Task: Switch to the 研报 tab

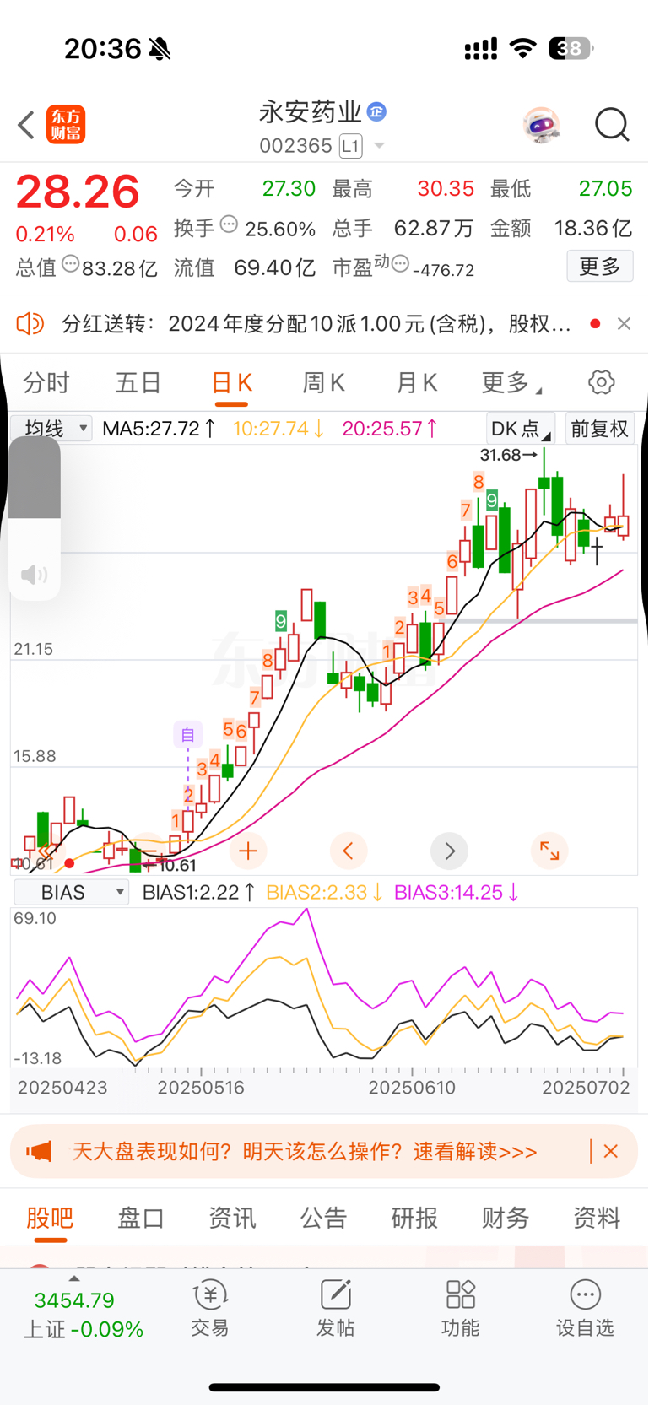Action: coord(414,1218)
